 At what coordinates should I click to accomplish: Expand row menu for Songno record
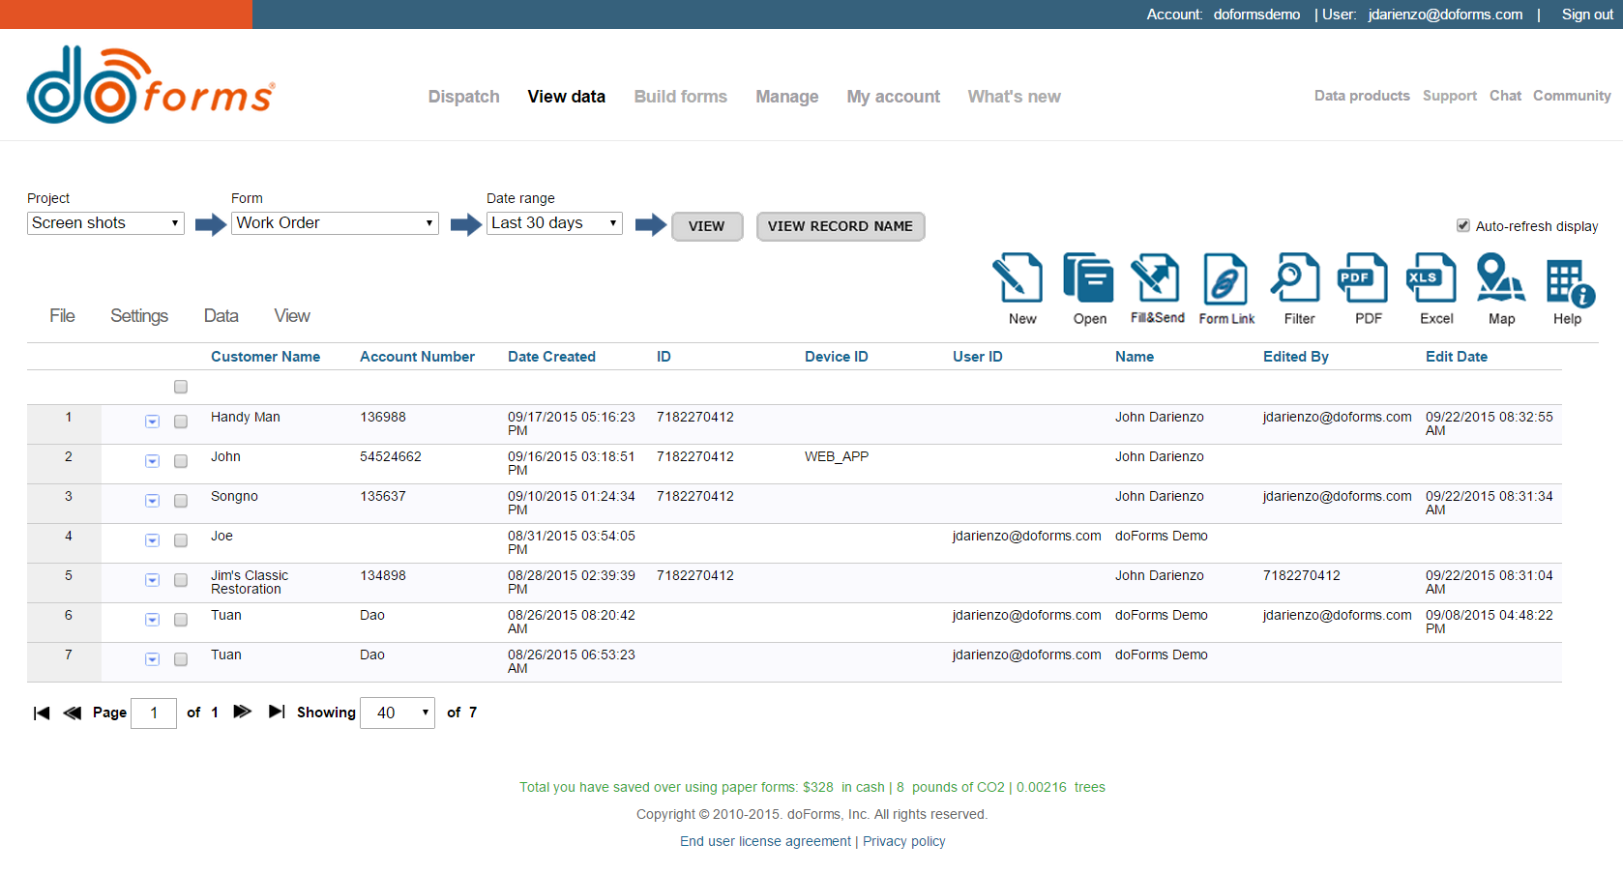pyautogui.click(x=152, y=501)
